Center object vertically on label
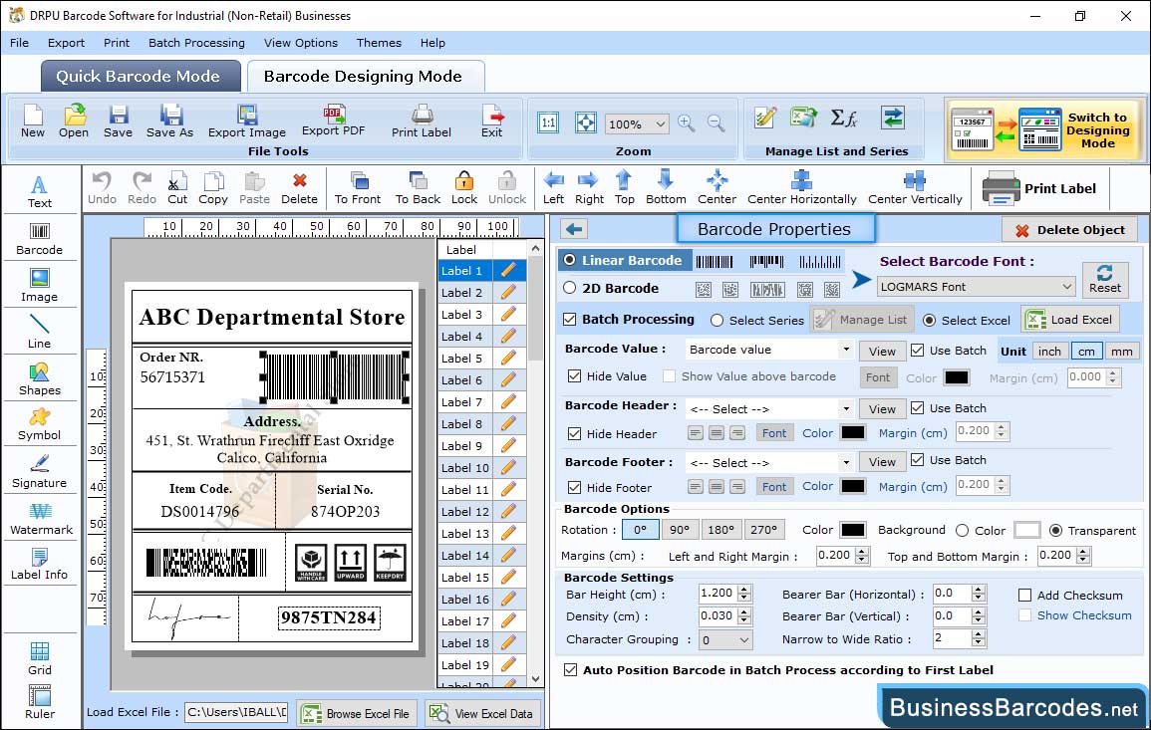This screenshot has height=730, width=1151. point(915,188)
